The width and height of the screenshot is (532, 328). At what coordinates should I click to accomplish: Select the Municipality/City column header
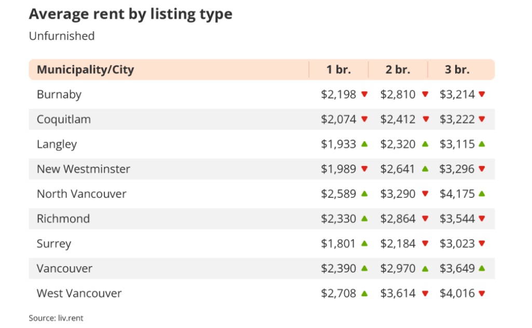pyautogui.click(x=85, y=70)
